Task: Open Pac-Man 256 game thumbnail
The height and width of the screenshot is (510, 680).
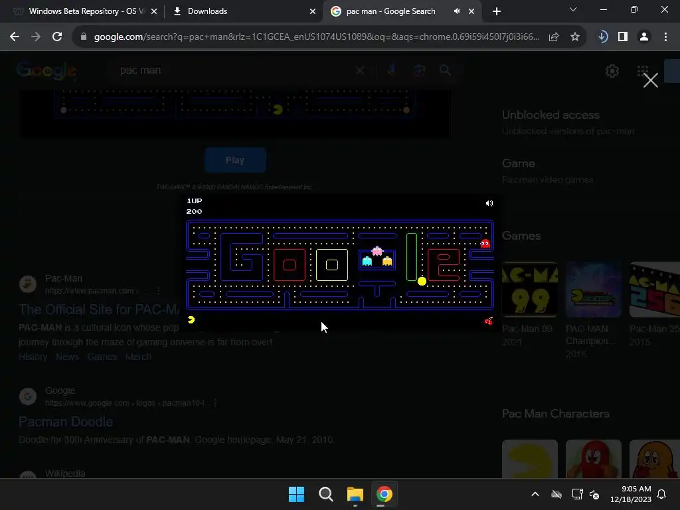Action: (654, 290)
